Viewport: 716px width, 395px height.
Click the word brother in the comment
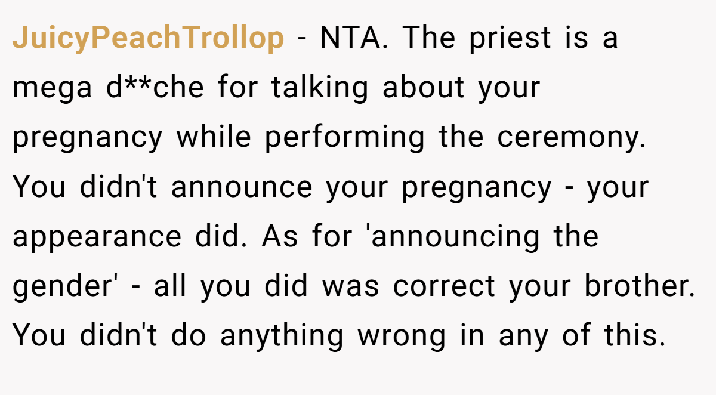(640, 287)
